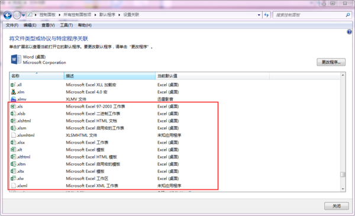The height and width of the screenshot is (216, 355).
Task: Click 未知应用程序 value in .xlxml row
Action: pyautogui.click(x=169, y=186)
